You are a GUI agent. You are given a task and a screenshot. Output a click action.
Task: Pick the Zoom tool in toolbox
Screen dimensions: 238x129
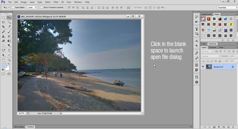9,60
